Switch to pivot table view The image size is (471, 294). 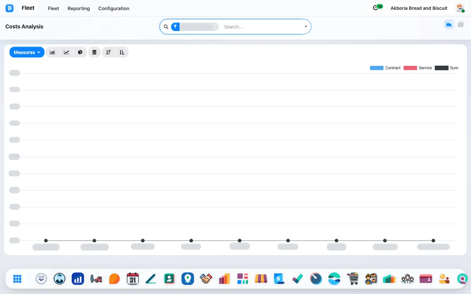pos(461,24)
